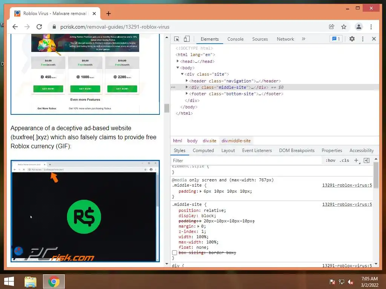Click the green GET NOW button under 450
The image size is (386, 289).
[48, 89]
